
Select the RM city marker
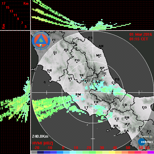coord(78,96)
